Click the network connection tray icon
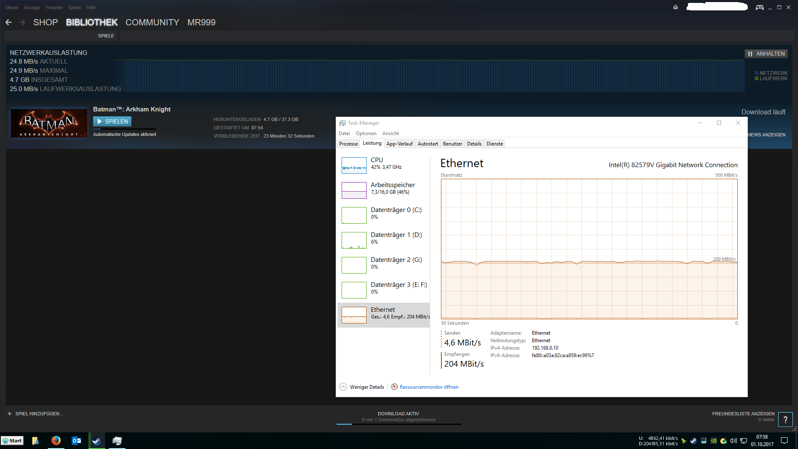Image resolution: width=798 pixels, height=449 pixels. [744, 441]
